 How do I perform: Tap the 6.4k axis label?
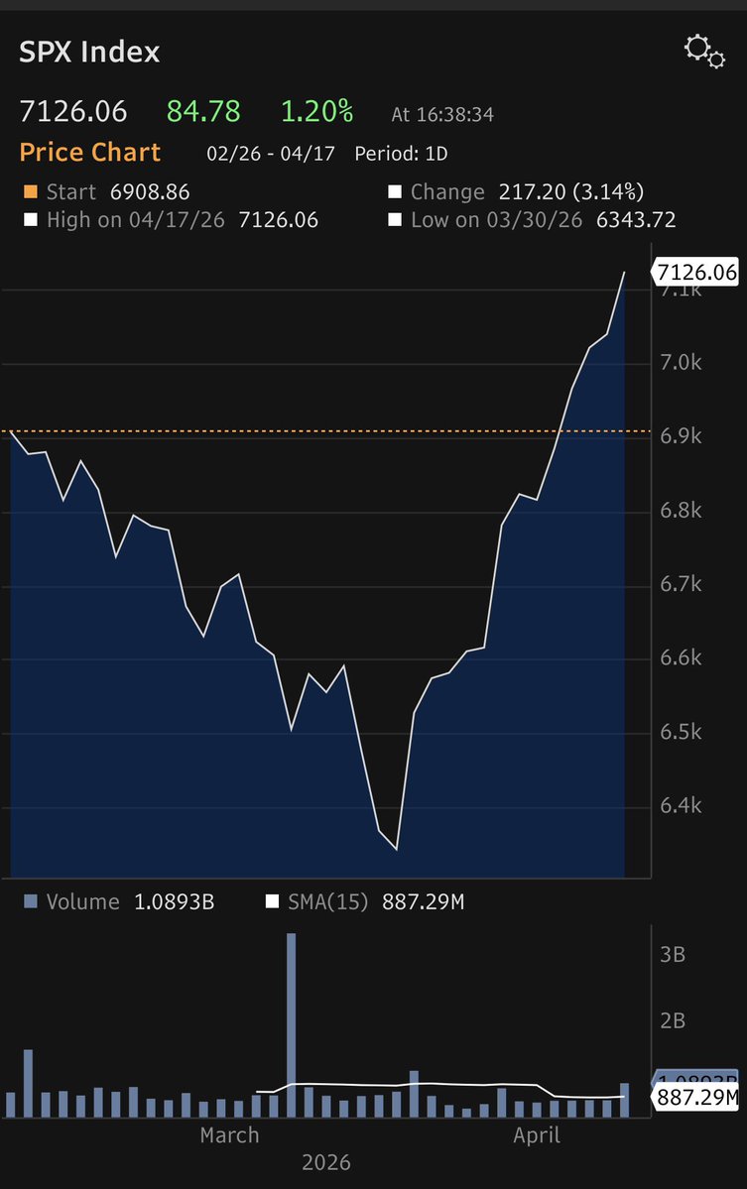tap(681, 805)
